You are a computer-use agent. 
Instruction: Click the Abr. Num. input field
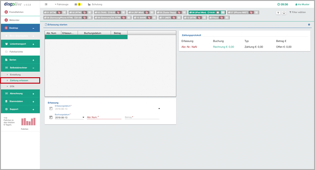click(x=104, y=117)
